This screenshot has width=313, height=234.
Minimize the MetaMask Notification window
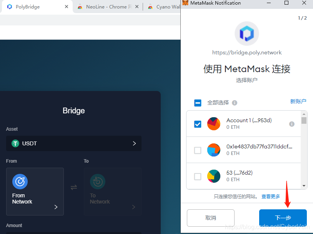(269, 3)
